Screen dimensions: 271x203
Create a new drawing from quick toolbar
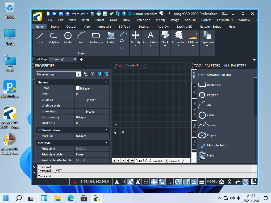point(48,14)
